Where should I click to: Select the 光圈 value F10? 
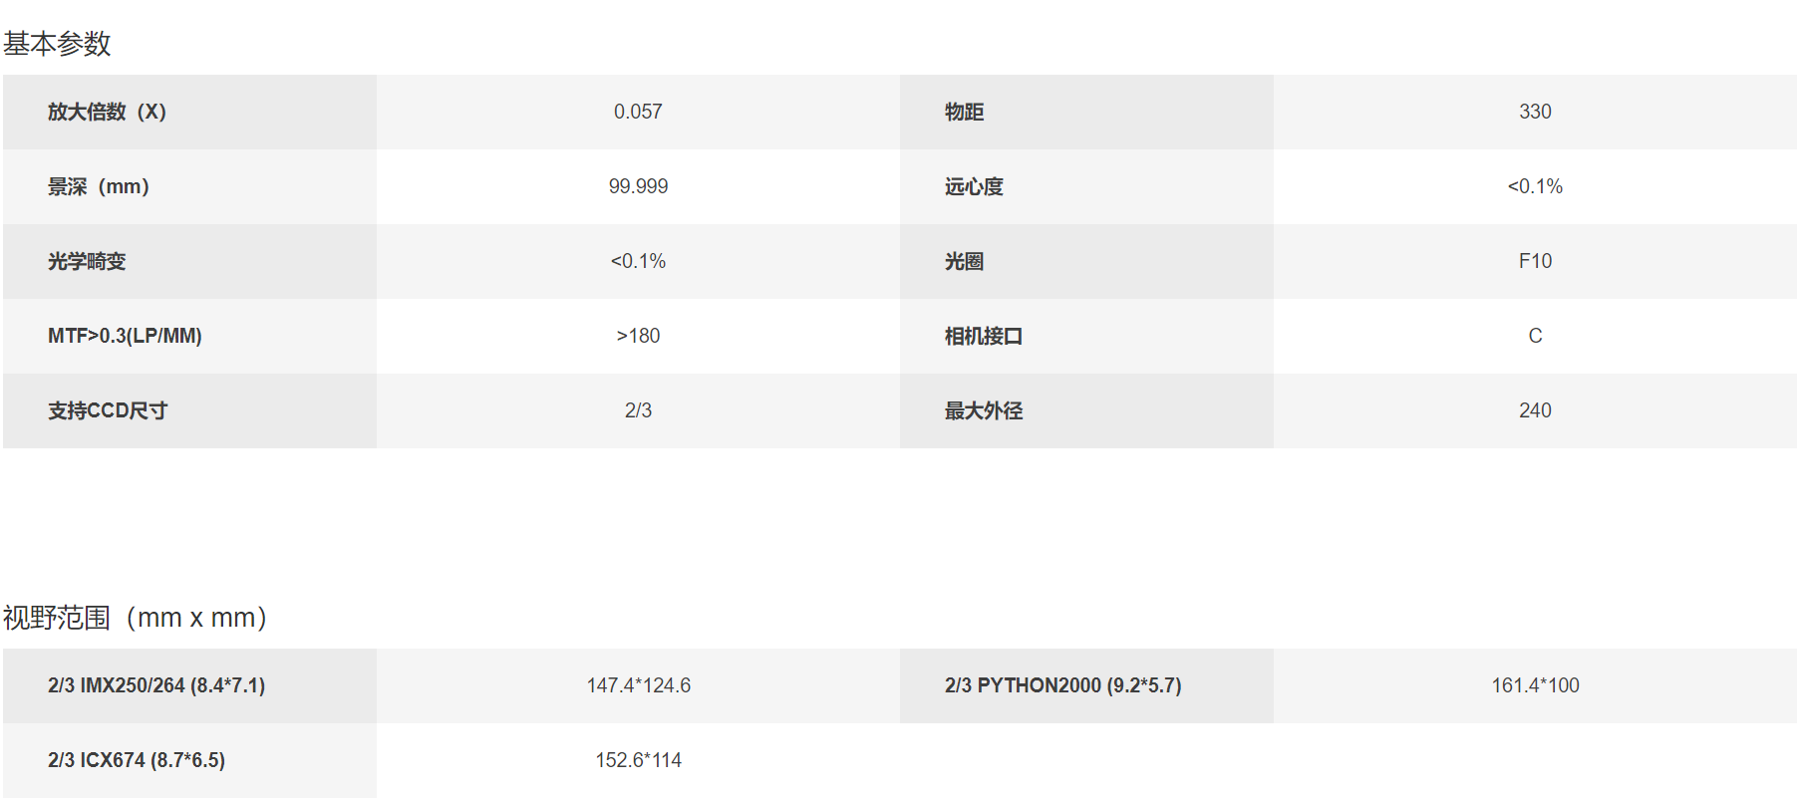pyautogui.click(x=1535, y=261)
